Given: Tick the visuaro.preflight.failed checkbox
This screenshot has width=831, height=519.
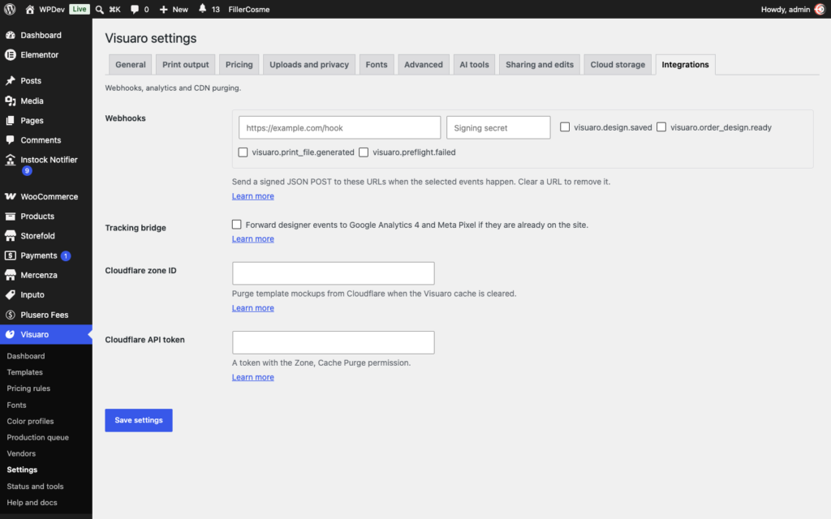Looking at the screenshot, I should click(364, 152).
